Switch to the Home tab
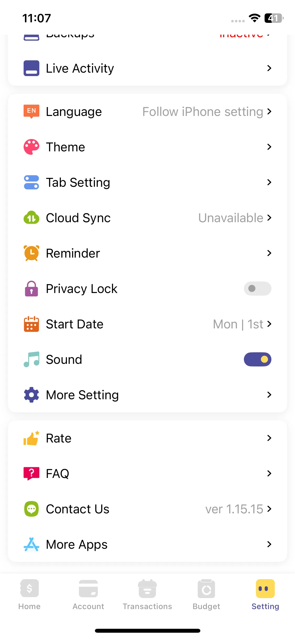This screenshot has width=295, height=639. point(29,594)
